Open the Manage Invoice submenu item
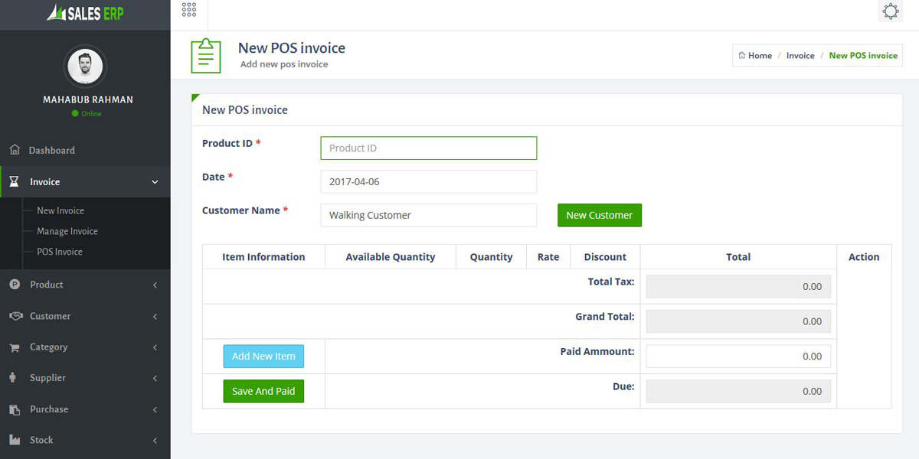Screen dimensions: 919x459 (67, 231)
